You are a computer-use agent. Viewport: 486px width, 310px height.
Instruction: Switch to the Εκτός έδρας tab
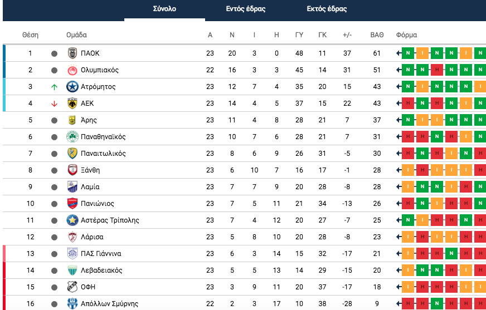pyautogui.click(x=327, y=9)
